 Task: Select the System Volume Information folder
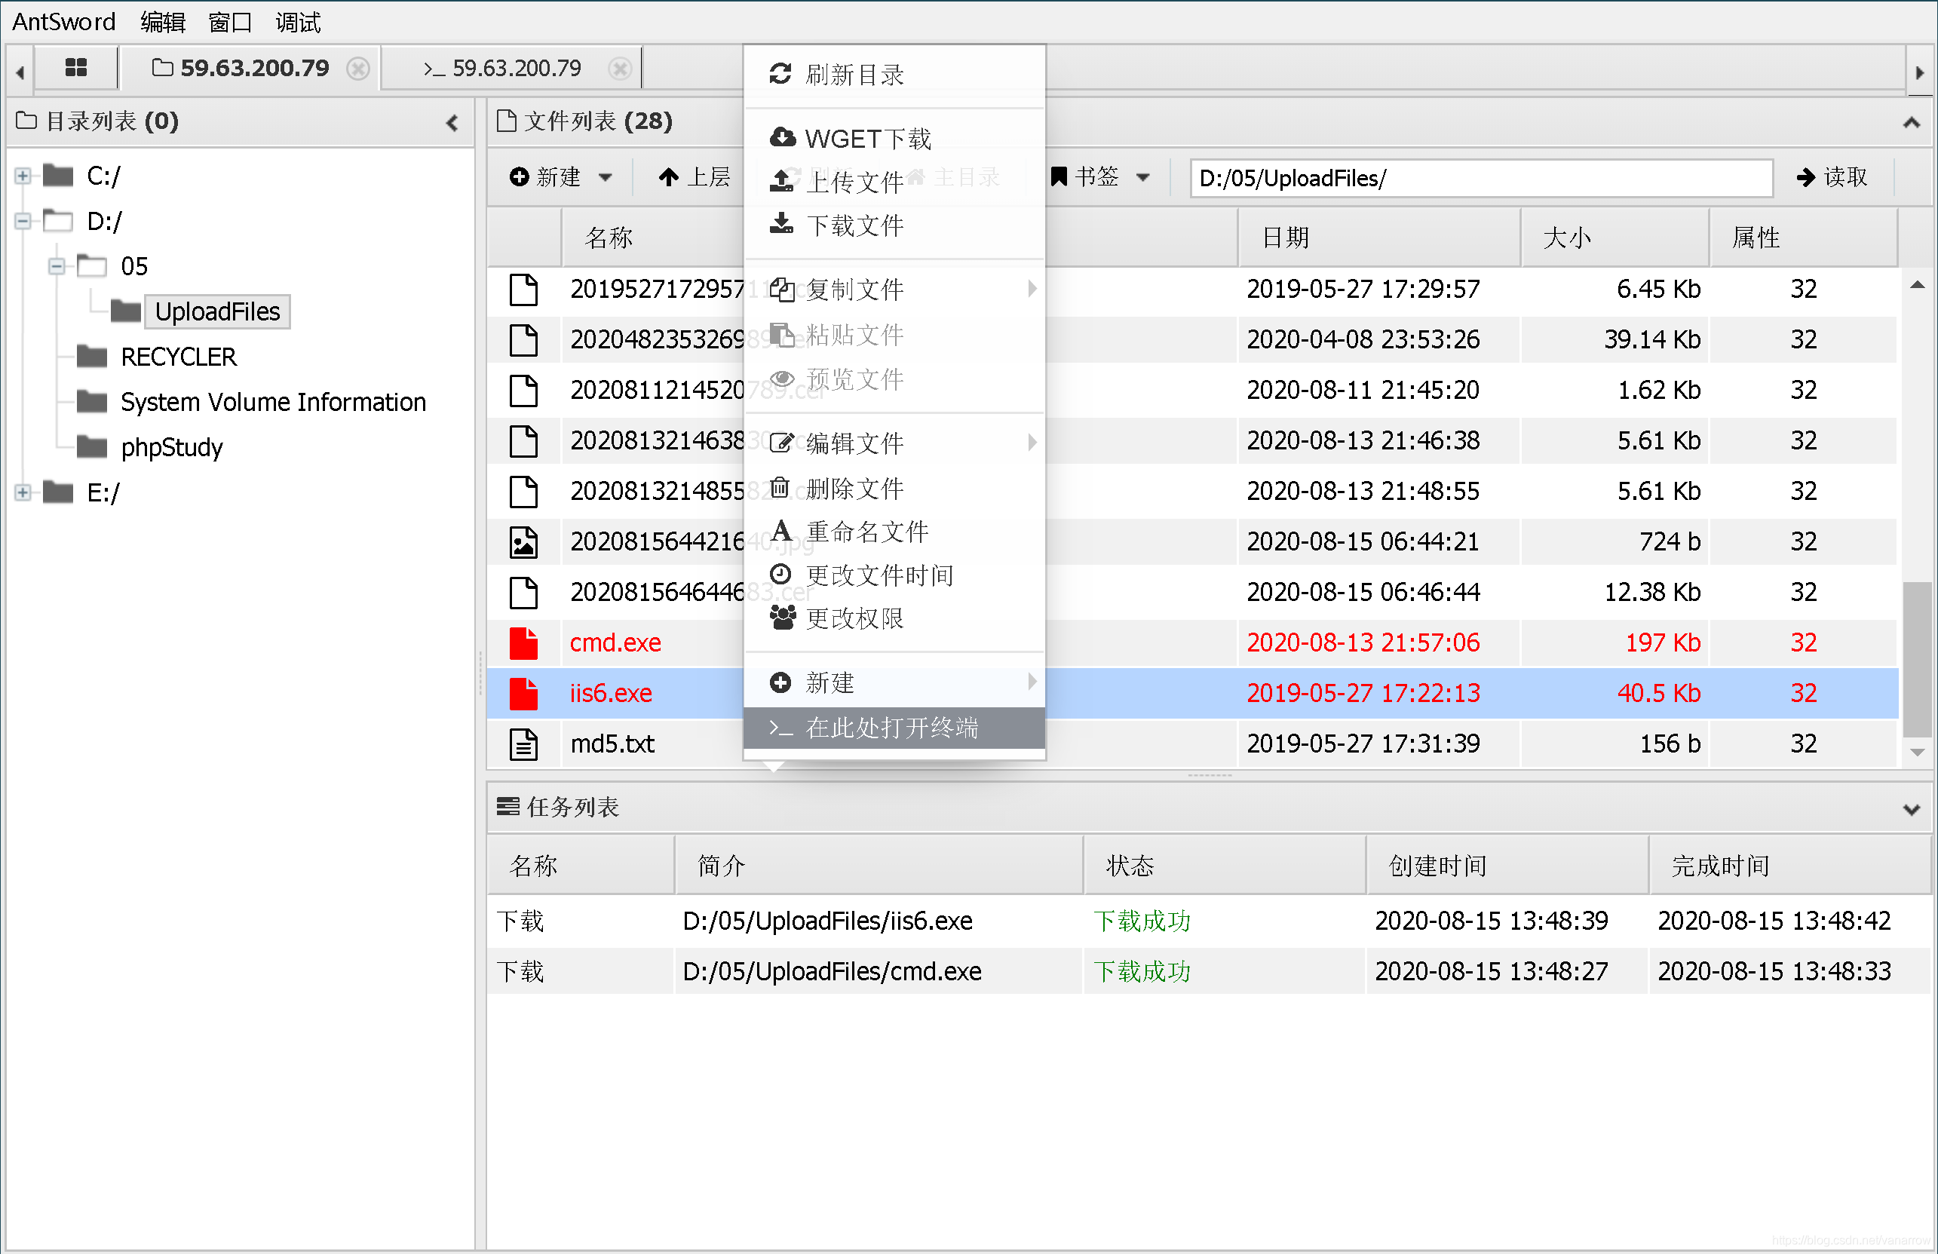pos(273,402)
